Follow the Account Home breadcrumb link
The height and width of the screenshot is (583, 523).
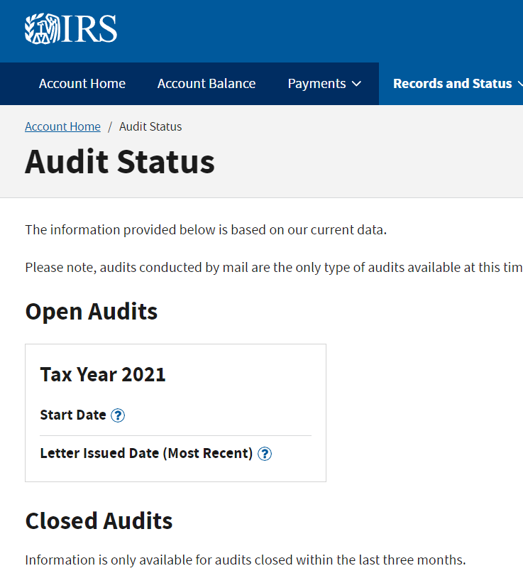click(62, 127)
